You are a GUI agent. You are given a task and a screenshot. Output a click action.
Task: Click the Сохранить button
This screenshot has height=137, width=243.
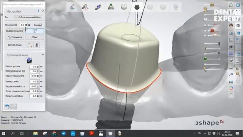click(x=15, y=37)
